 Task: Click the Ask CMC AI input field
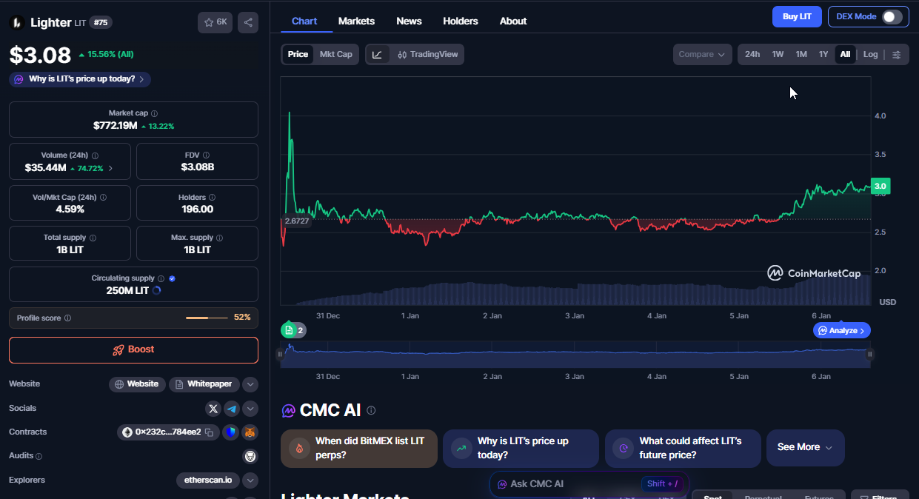[563, 483]
